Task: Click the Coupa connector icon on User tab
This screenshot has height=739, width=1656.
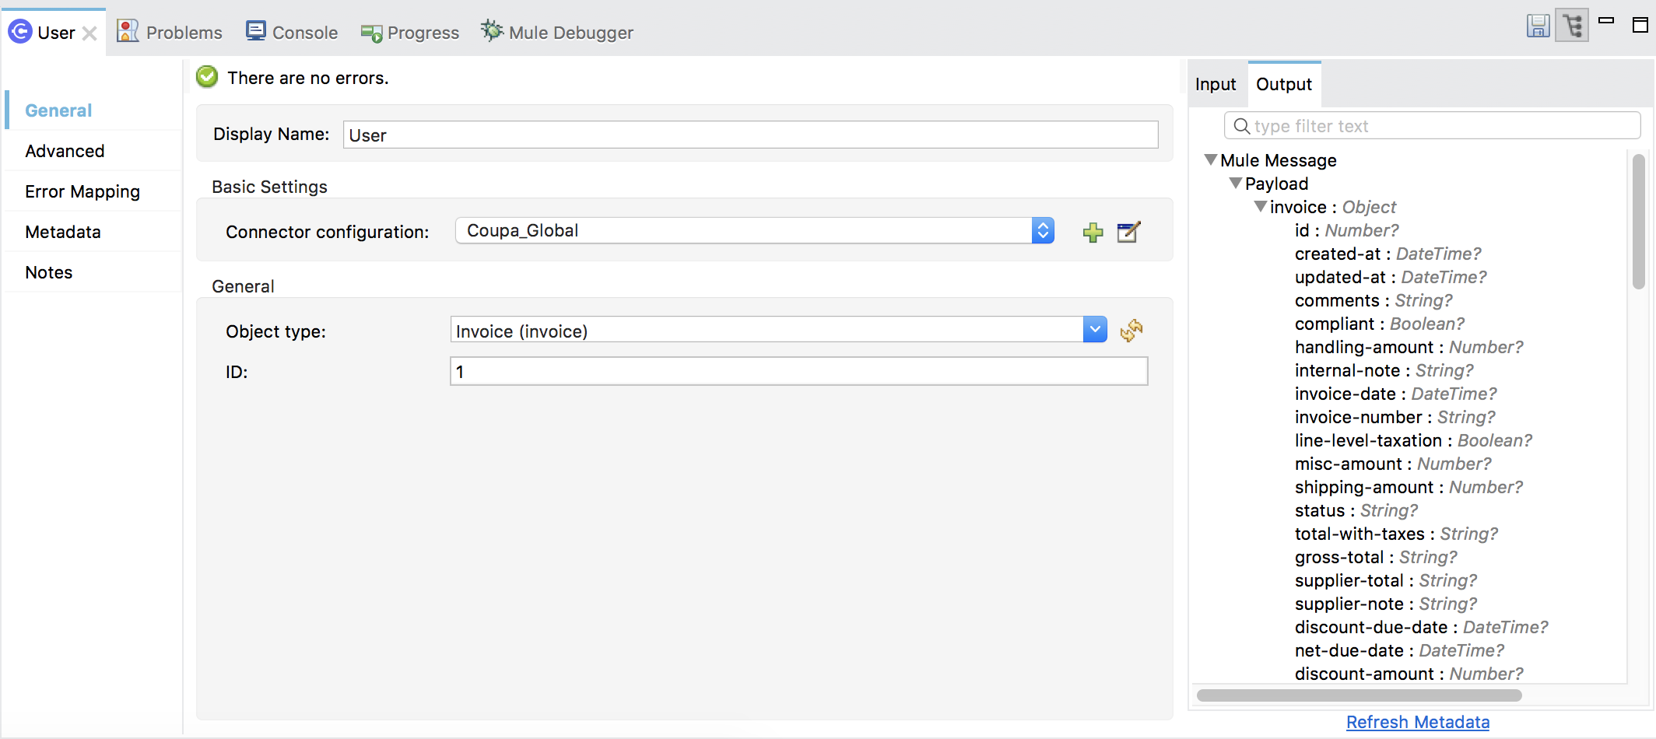Action: pyautogui.click(x=19, y=32)
